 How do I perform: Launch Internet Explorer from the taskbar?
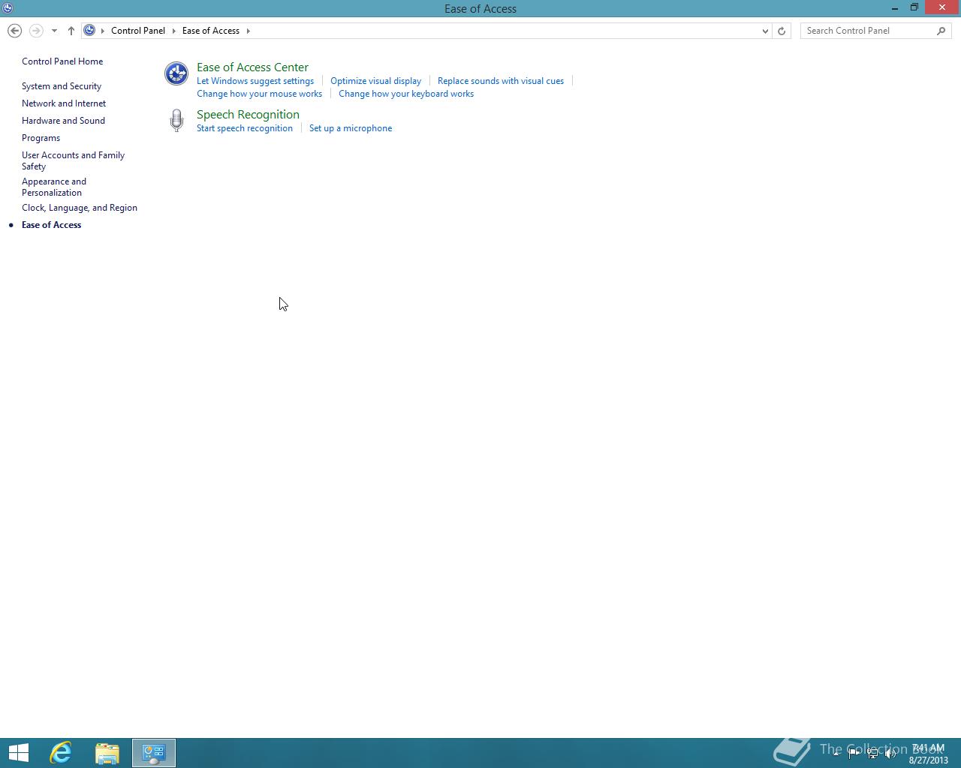[61, 753]
